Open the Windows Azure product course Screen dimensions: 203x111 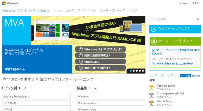(111, 109)
